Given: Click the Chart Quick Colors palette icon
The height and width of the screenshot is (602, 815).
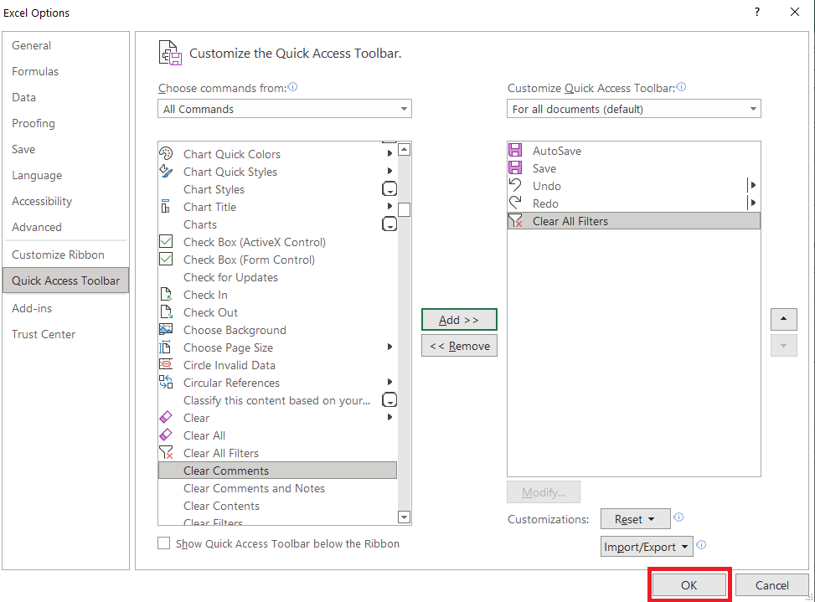Looking at the screenshot, I should pyautogui.click(x=166, y=153).
